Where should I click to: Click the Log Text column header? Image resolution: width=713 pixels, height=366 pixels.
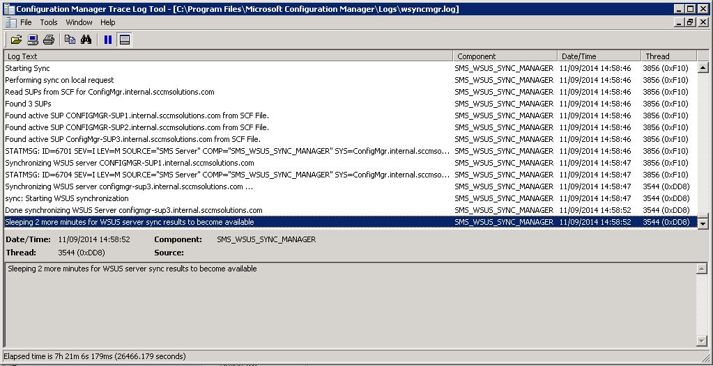(x=229, y=56)
